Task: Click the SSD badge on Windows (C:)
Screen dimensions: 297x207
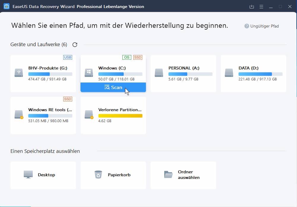Action: pos(138,57)
